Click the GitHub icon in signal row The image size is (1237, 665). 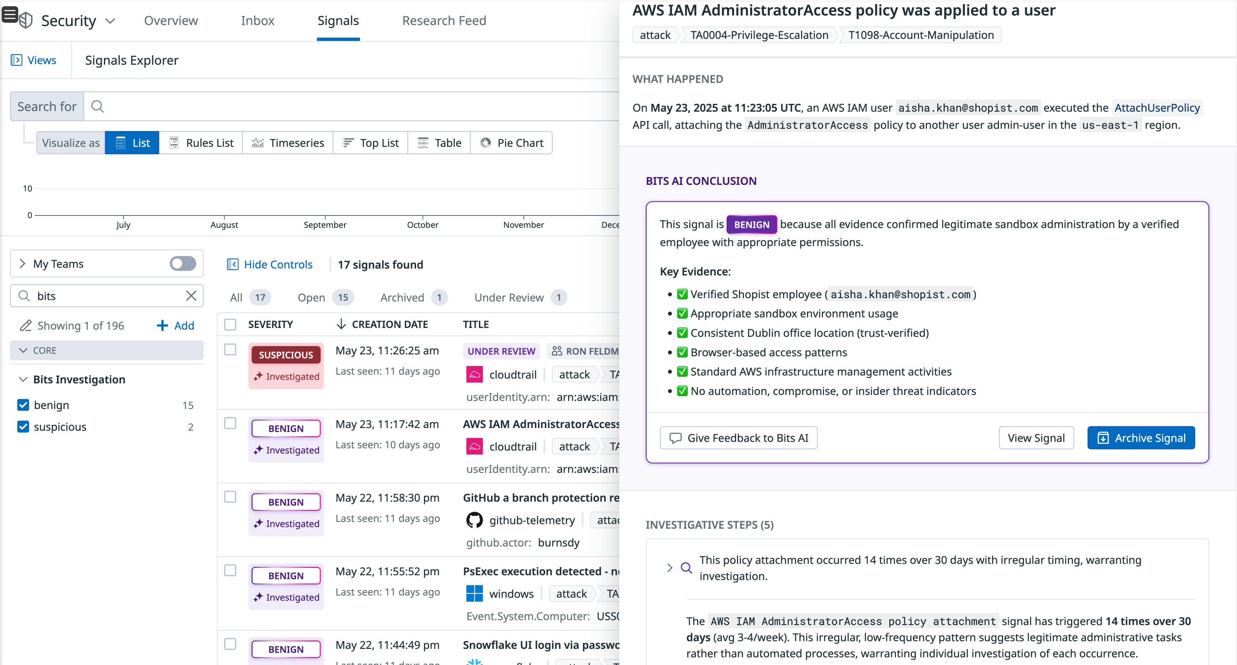[474, 520]
